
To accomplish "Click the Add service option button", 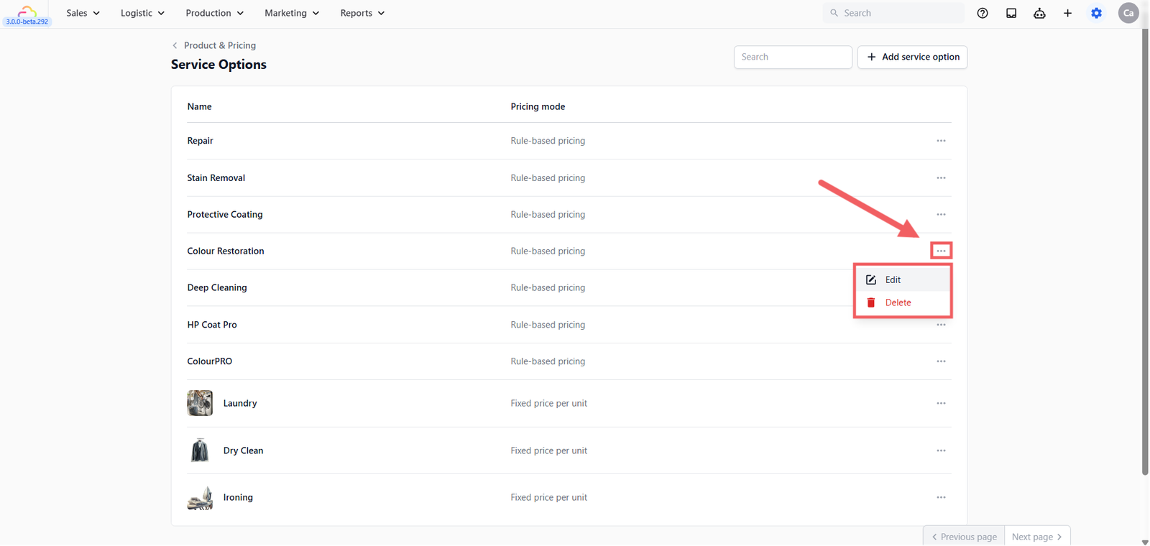I will (x=912, y=57).
